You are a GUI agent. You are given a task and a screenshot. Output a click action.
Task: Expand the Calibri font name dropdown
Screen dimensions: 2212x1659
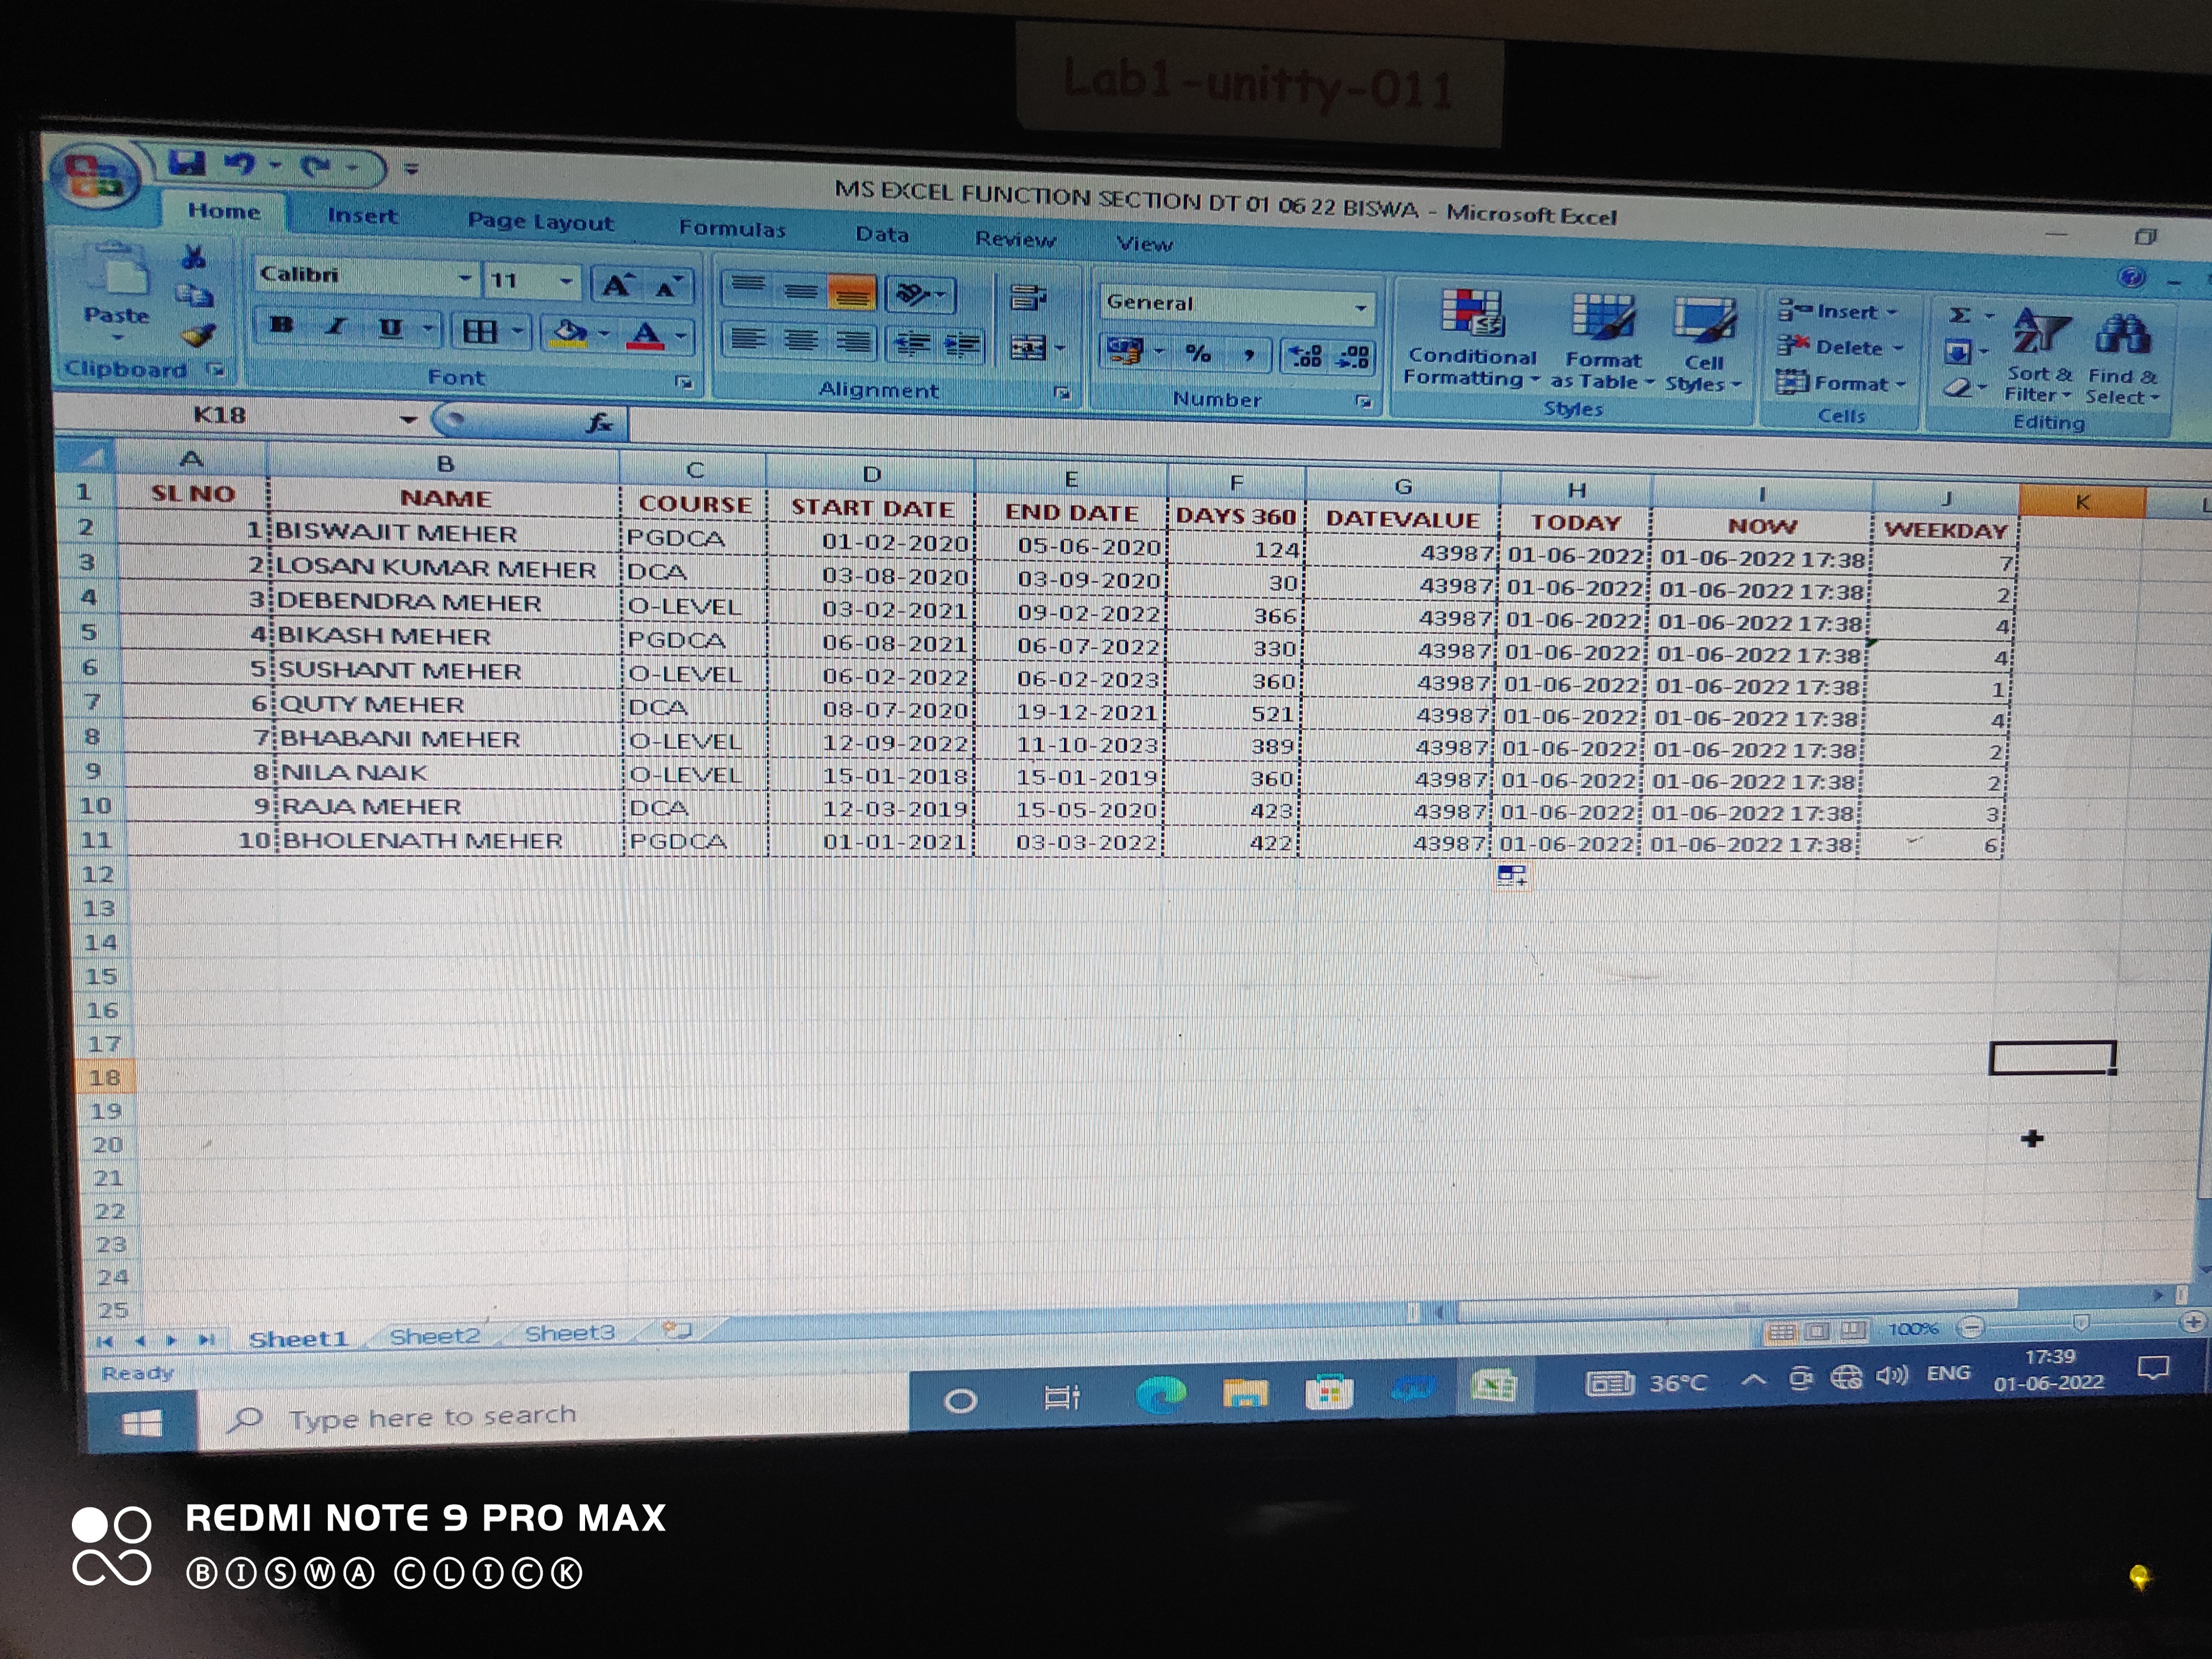point(464,278)
